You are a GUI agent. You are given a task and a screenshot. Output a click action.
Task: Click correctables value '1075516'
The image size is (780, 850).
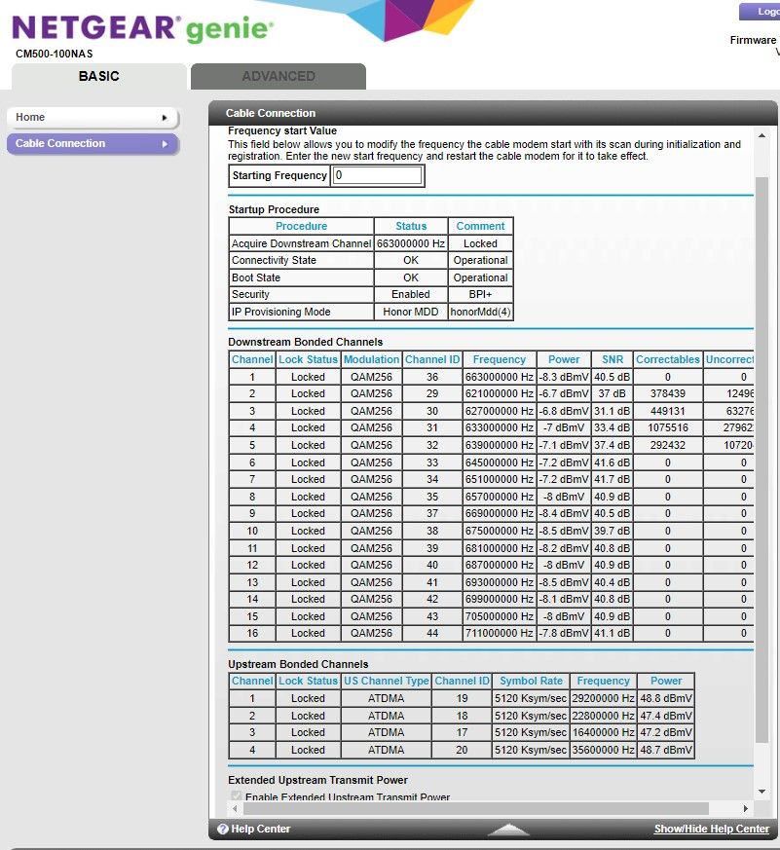click(x=668, y=427)
